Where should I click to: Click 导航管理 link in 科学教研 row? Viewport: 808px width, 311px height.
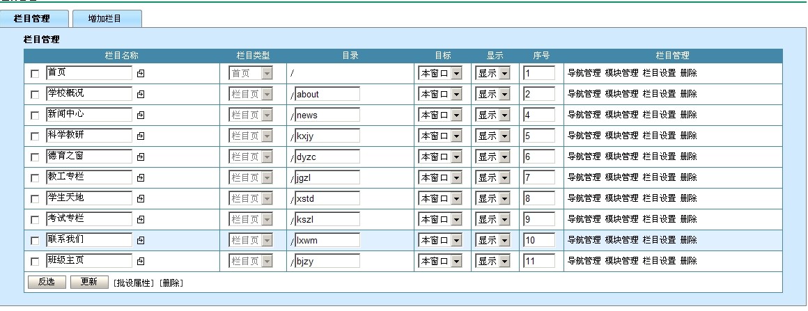point(584,136)
